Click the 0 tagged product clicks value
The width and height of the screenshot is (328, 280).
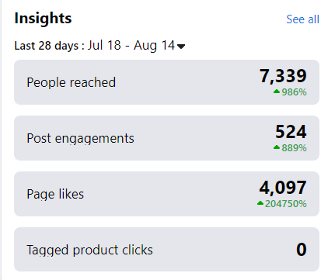(x=302, y=250)
